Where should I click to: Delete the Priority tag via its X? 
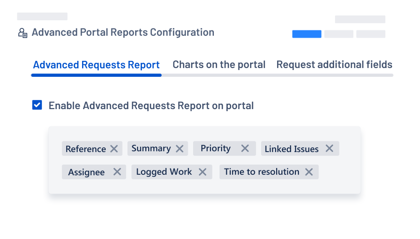pyautogui.click(x=245, y=149)
